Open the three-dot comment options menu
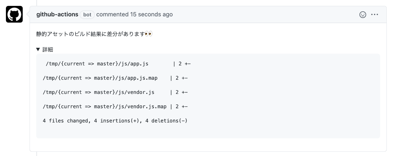394x156 pixels. [x=375, y=15]
